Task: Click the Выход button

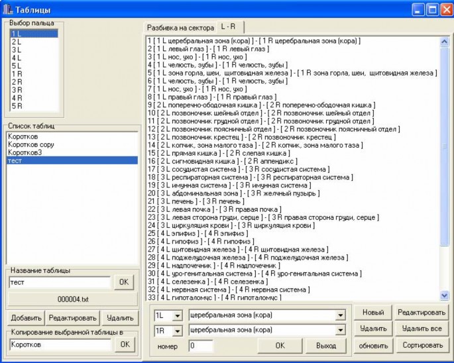Action: coord(326,346)
